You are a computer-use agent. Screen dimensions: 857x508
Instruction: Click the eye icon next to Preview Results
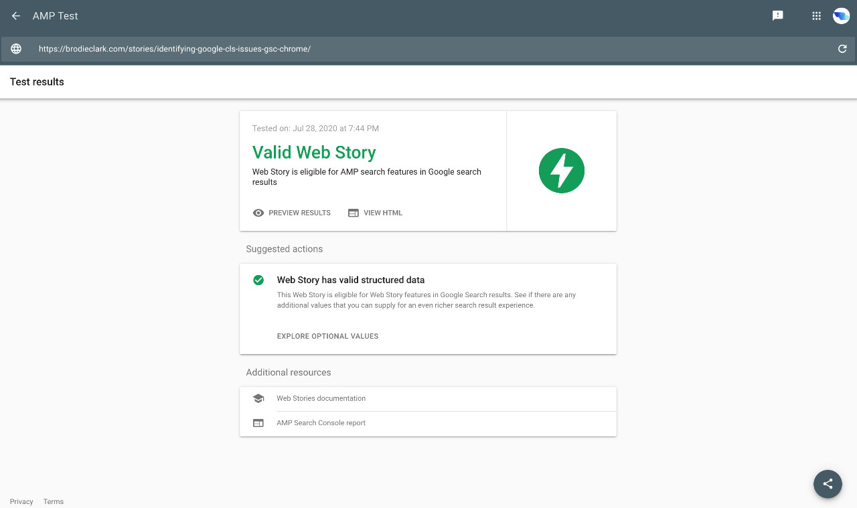point(258,212)
